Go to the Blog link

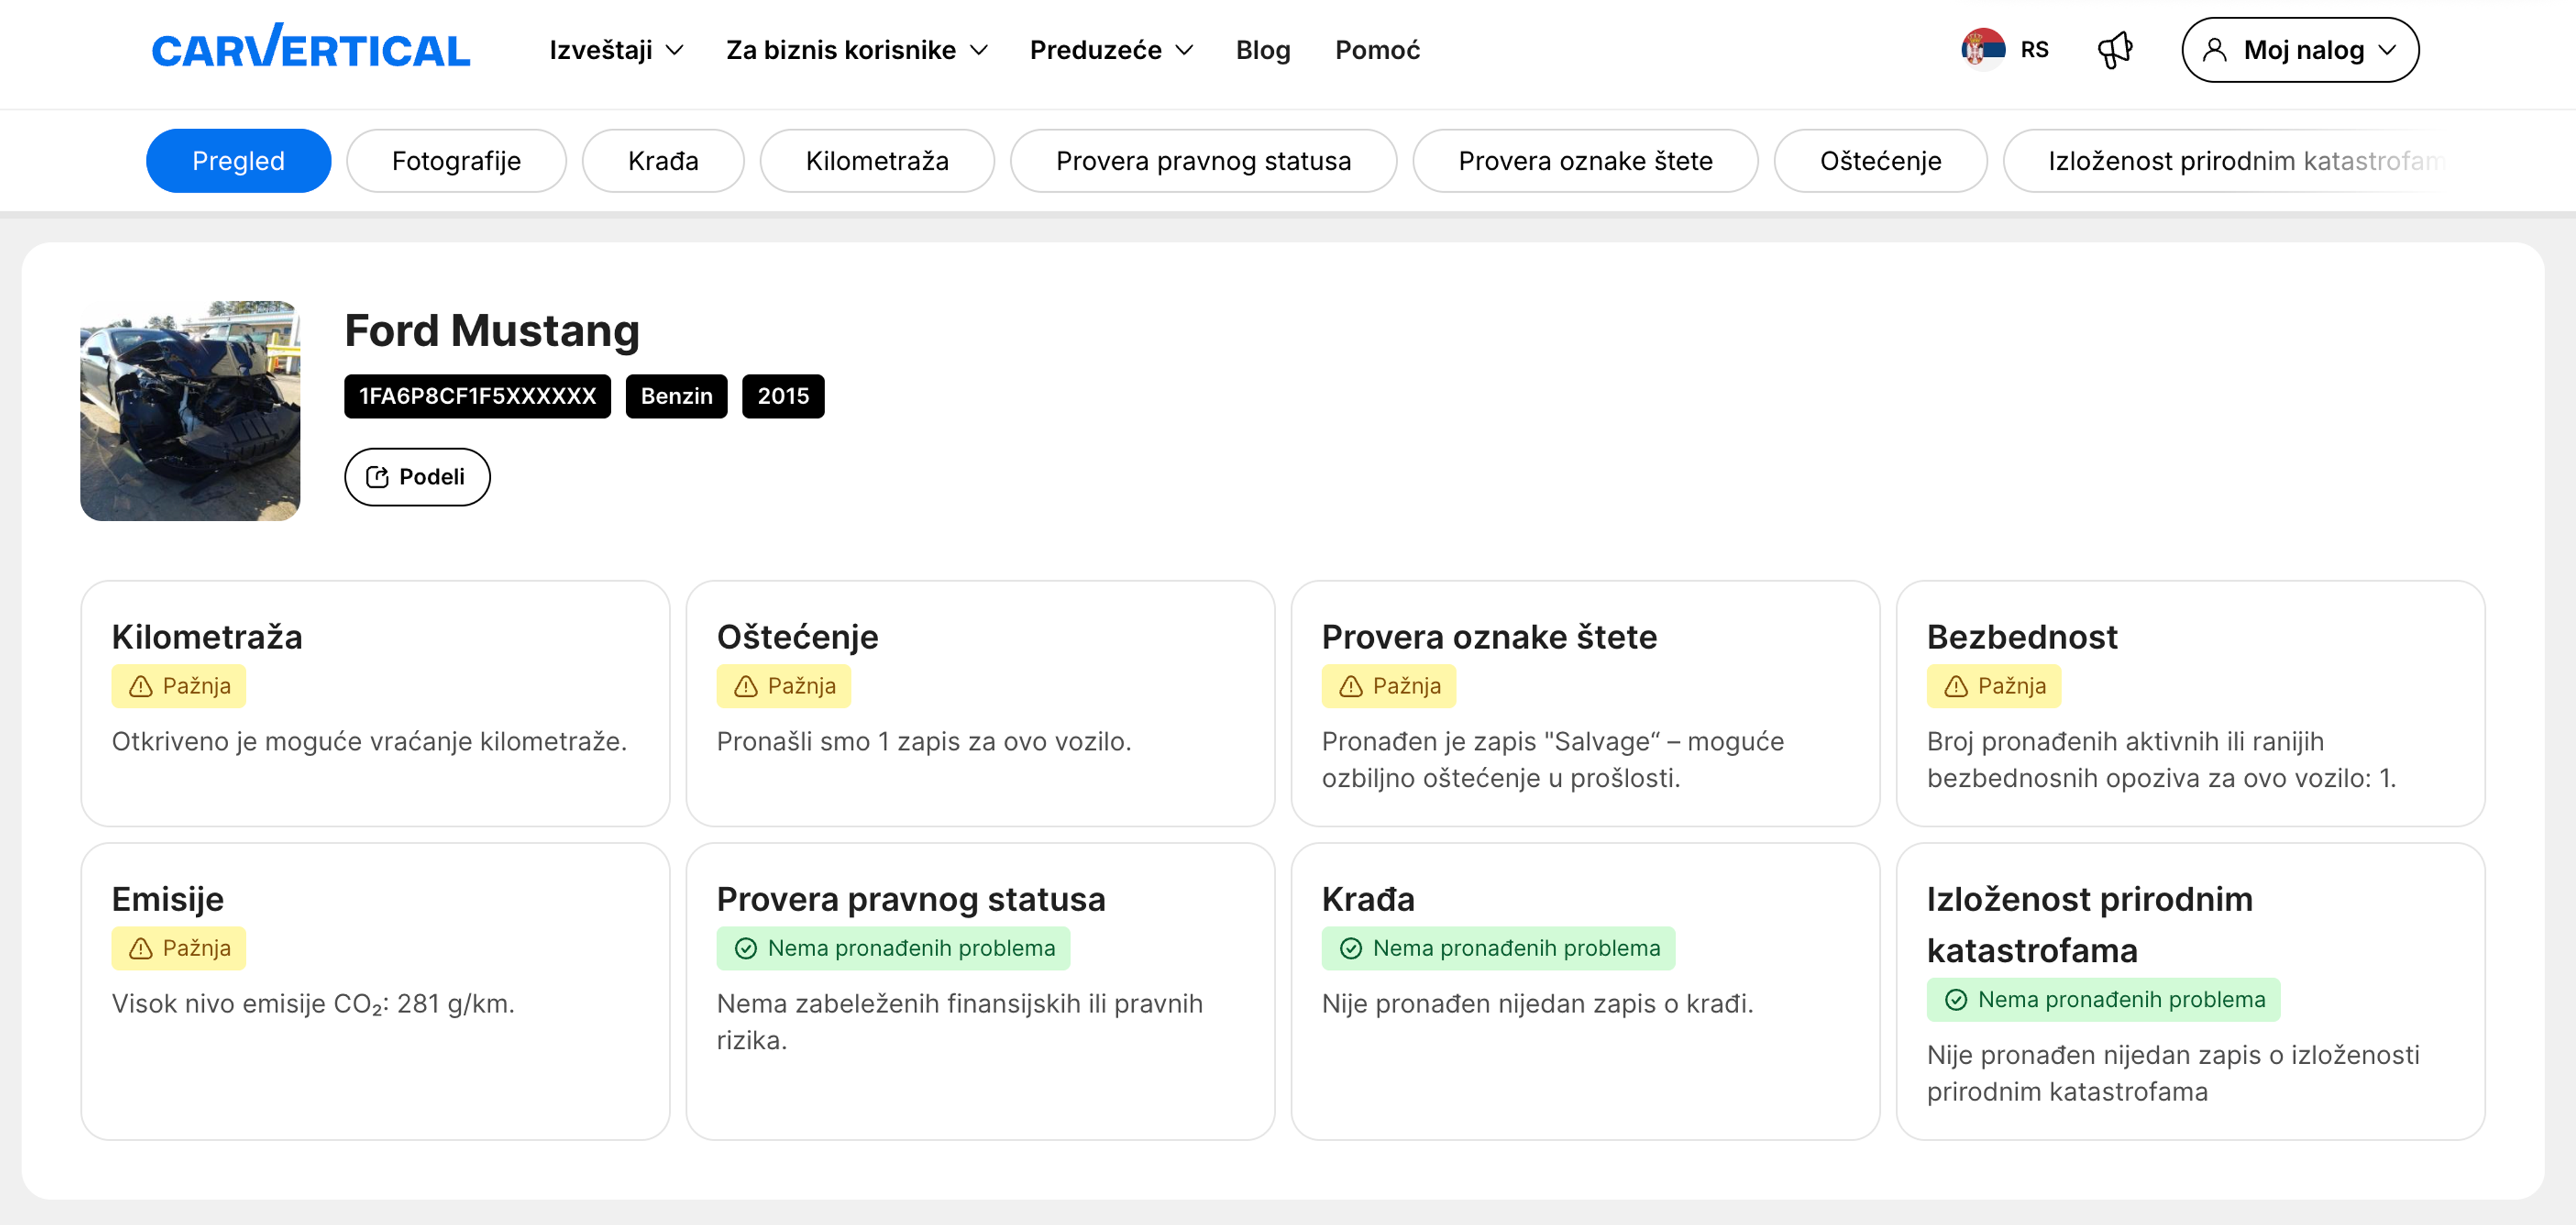pyautogui.click(x=1262, y=50)
